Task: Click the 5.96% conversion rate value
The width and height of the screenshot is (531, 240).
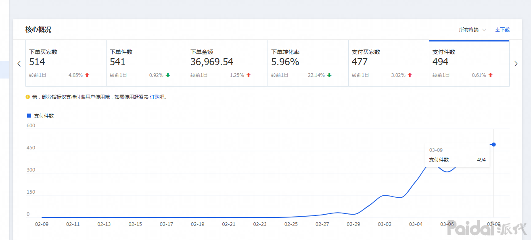Action: [x=285, y=62]
